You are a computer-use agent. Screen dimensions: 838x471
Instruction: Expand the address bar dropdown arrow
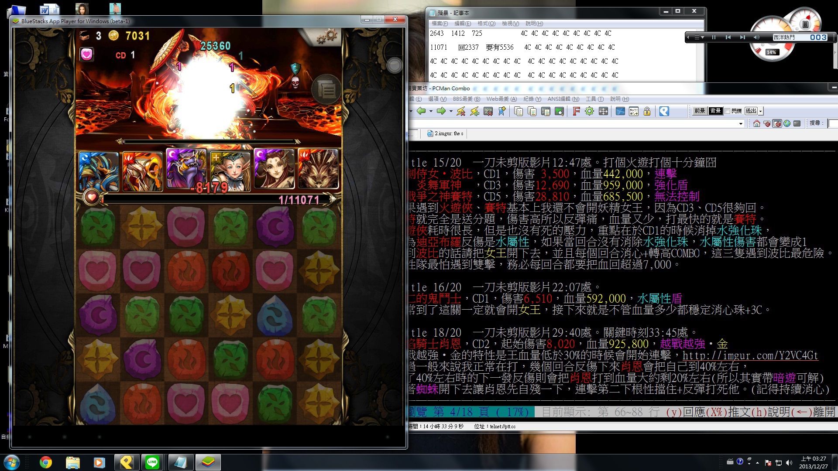point(740,124)
